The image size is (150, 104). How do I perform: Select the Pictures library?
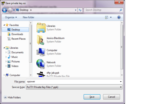pos(14,62)
